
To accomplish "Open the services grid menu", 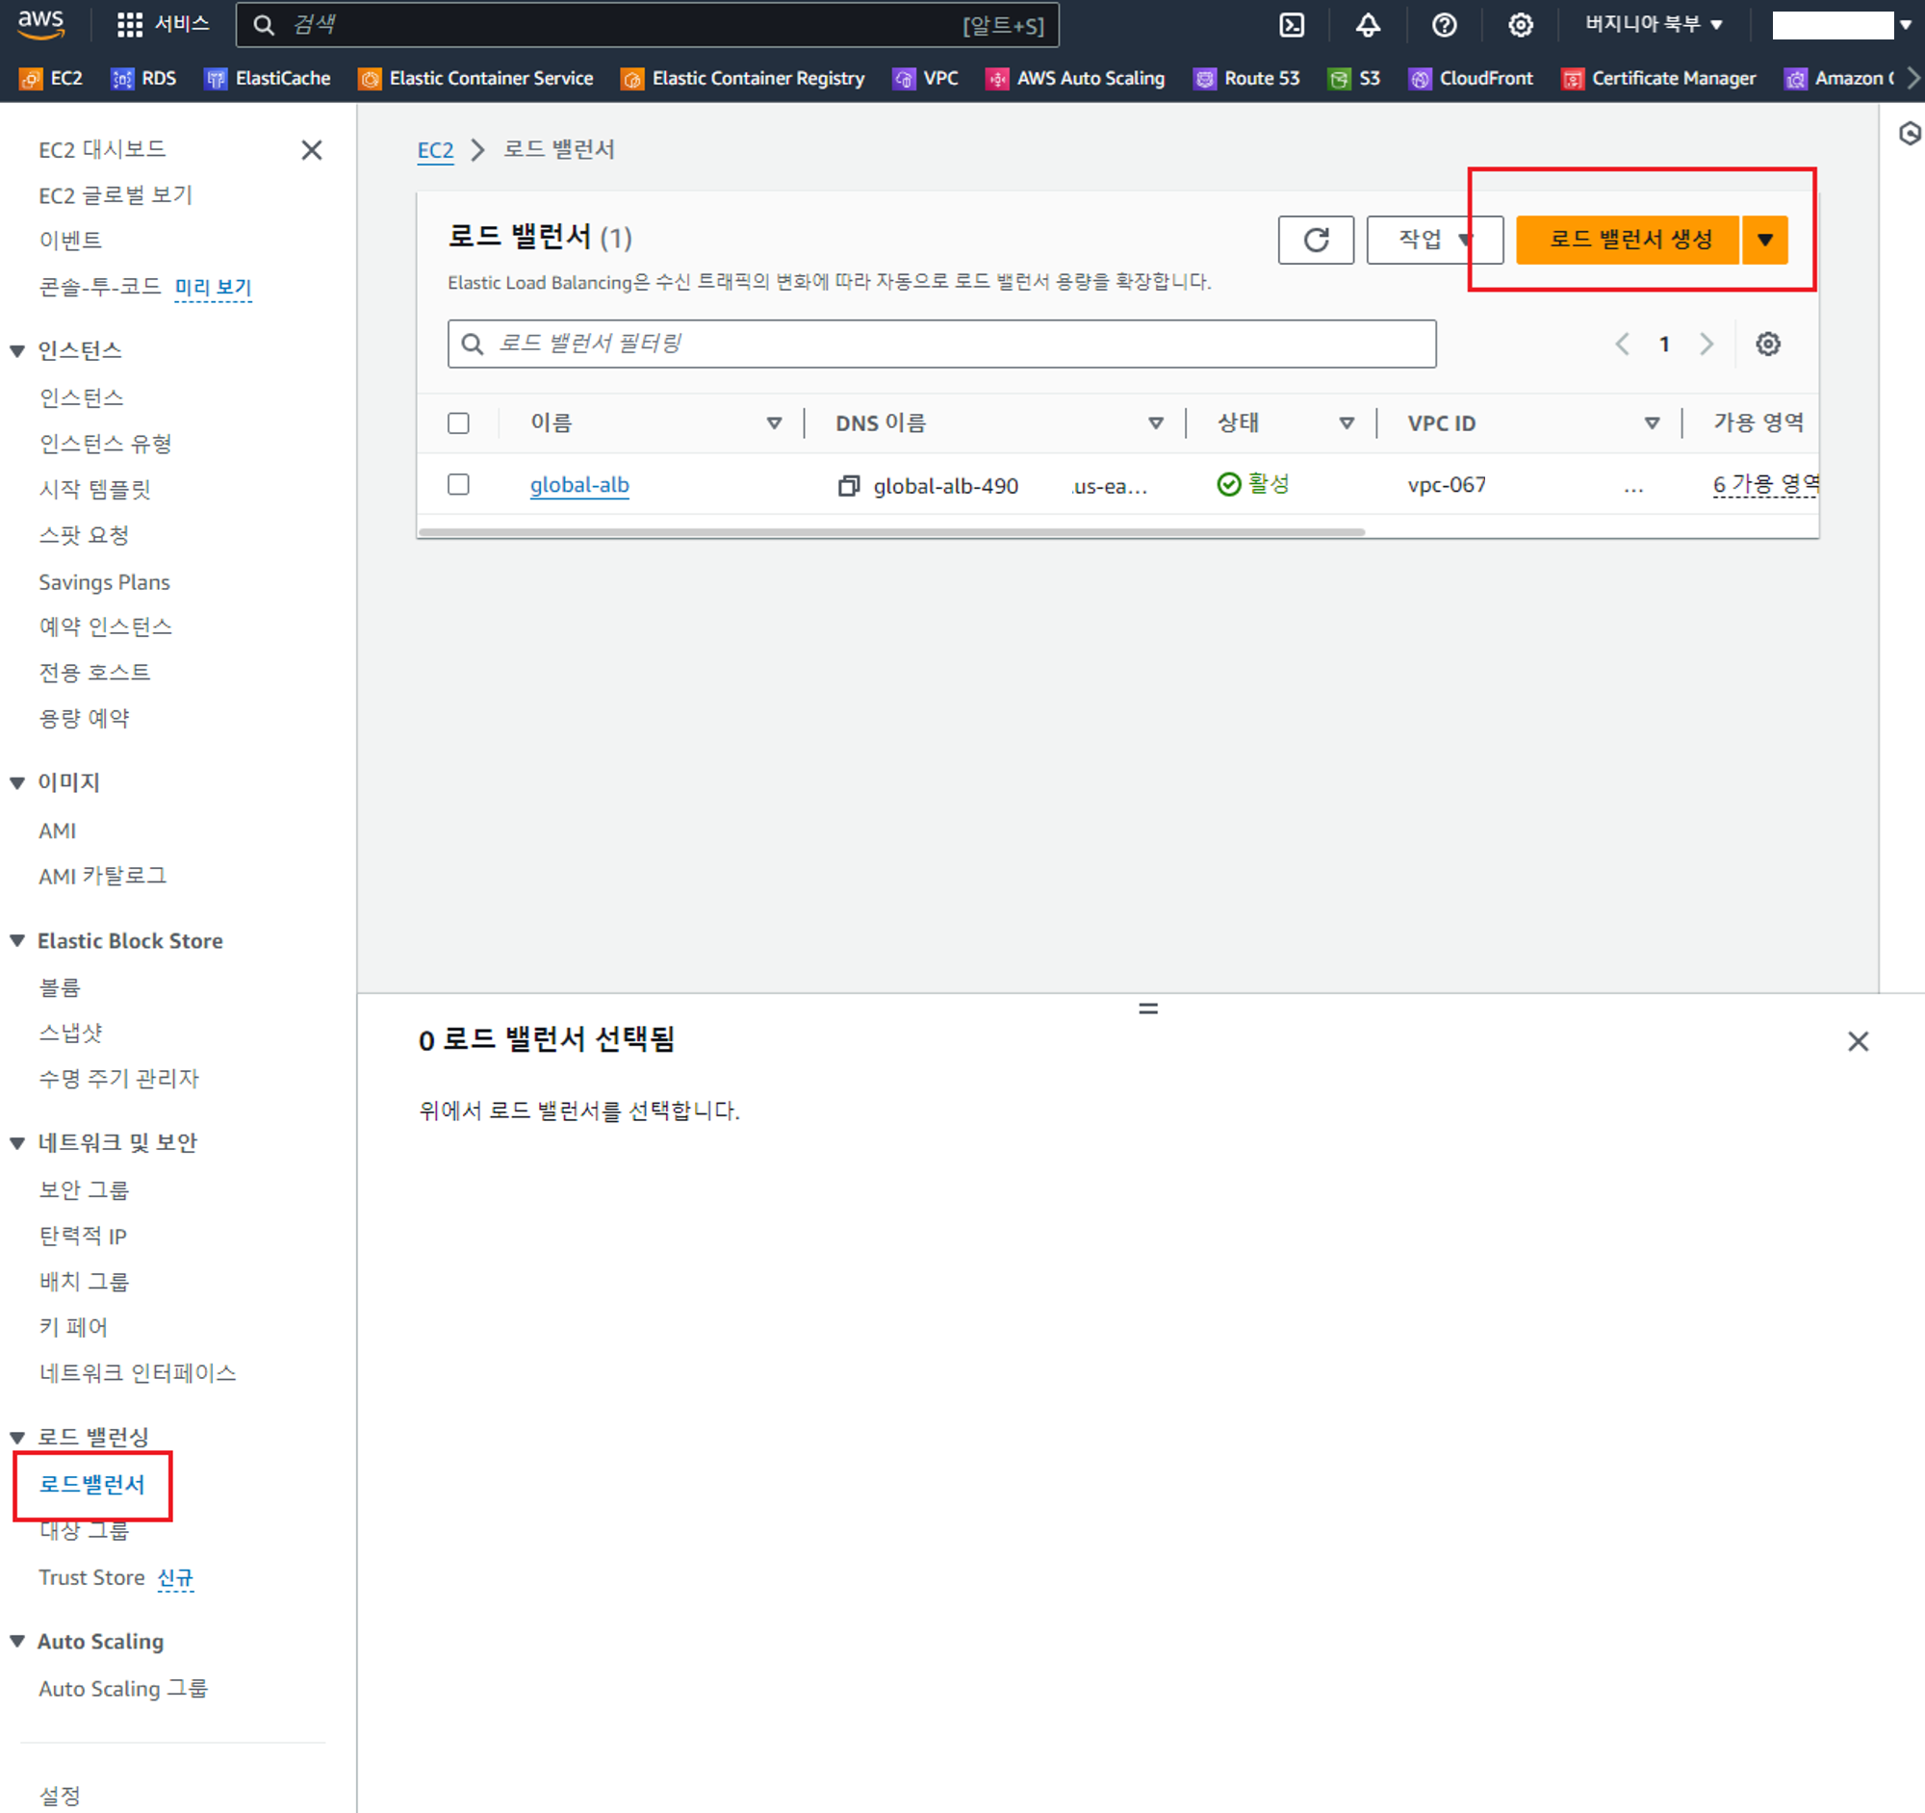I will [x=129, y=25].
